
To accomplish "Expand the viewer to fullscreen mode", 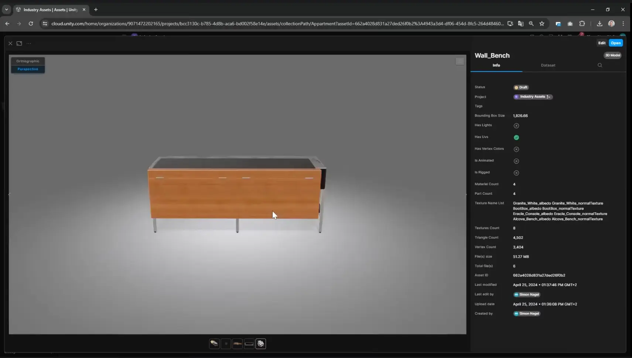I will 19,43.
